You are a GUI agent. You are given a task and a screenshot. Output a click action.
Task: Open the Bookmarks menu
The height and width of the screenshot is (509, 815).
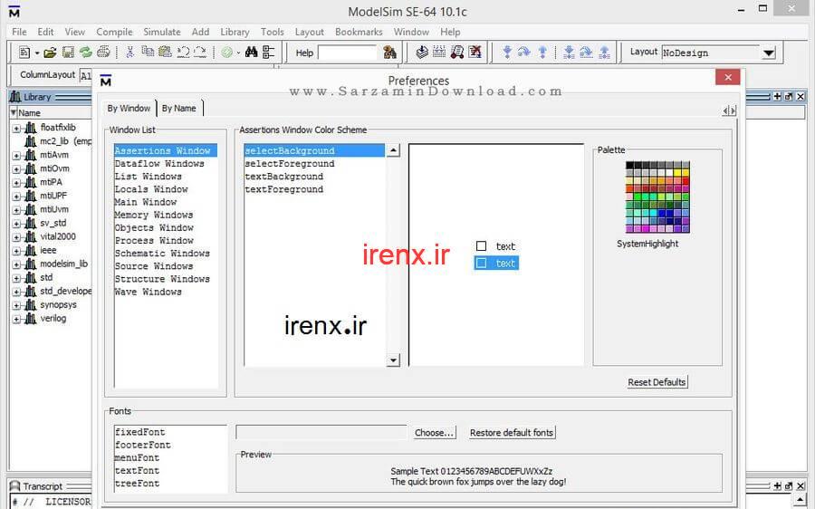(x=359, y=32)
